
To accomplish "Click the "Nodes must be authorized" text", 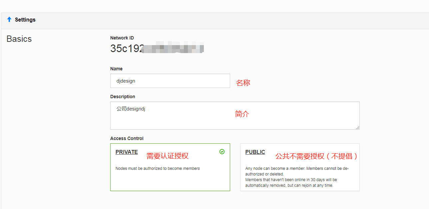I will click(x=158, y=169).
